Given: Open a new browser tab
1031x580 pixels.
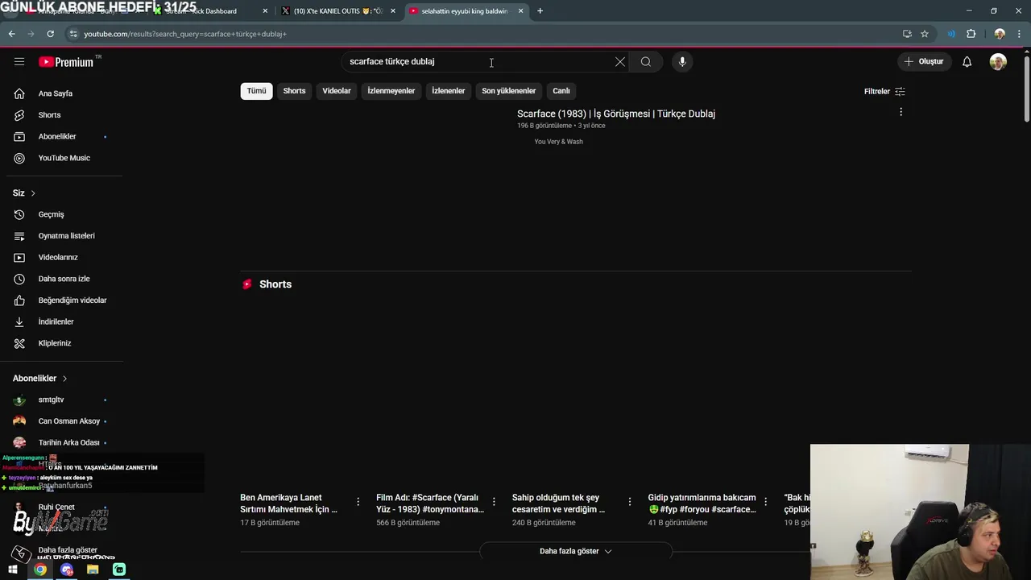Looking at the screenshot, I should 540,11.
